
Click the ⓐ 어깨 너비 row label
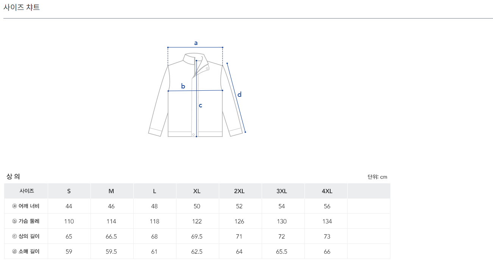point(26,206)
